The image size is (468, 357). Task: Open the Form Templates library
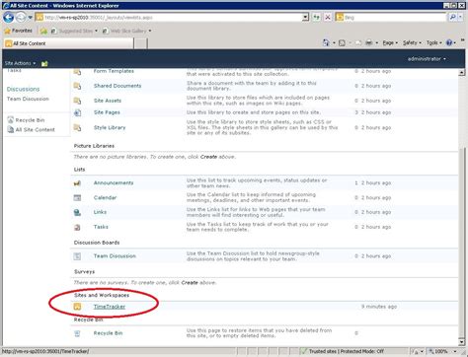point(114,71)
